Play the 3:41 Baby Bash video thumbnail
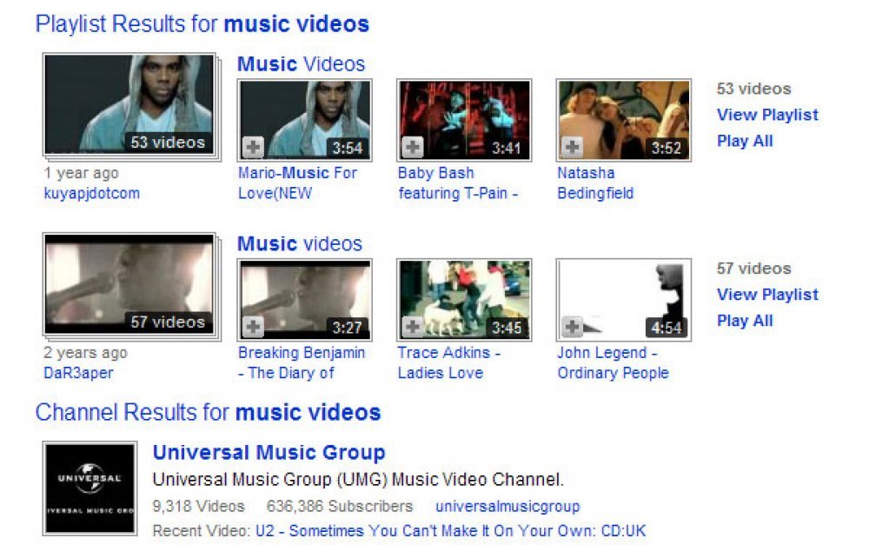 (x=464, y=120)
